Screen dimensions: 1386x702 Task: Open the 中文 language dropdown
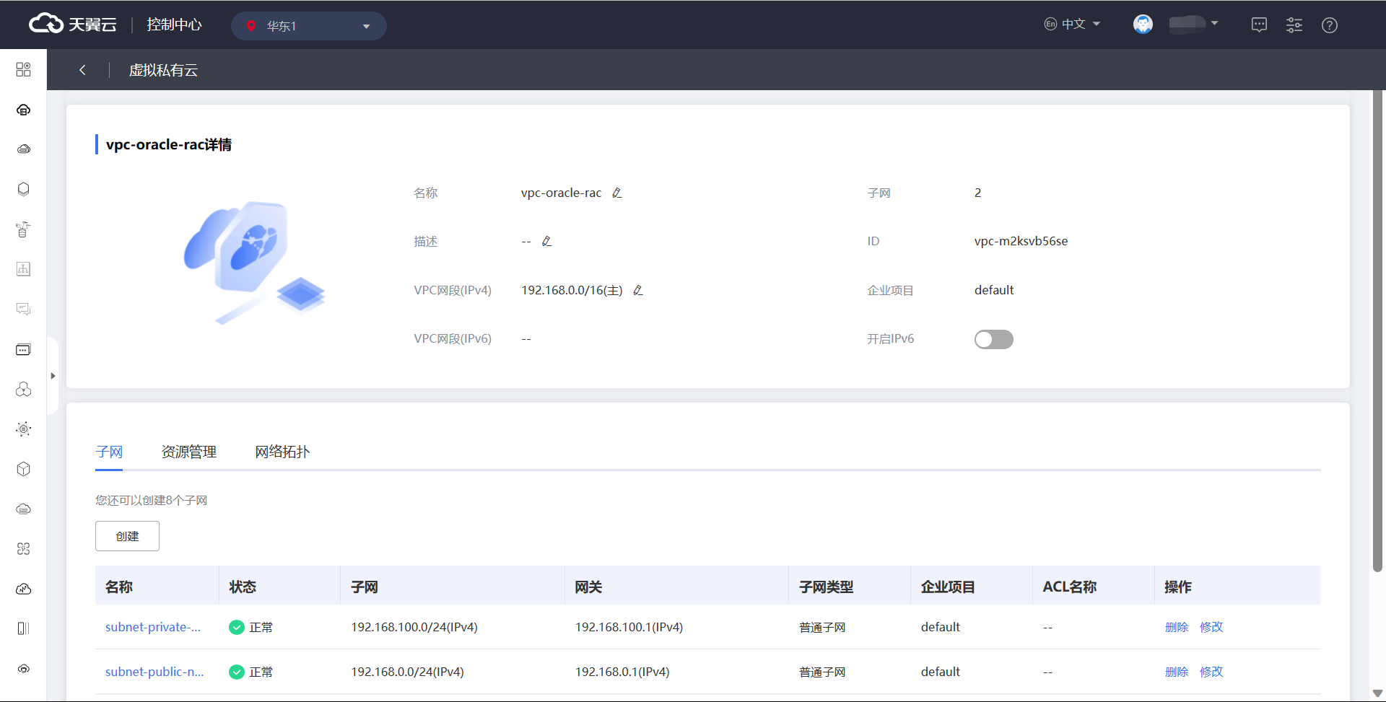click(x=1072, y=24)
